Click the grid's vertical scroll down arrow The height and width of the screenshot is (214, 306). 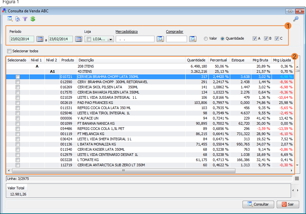pyautogui.click(x=297, y=165)
